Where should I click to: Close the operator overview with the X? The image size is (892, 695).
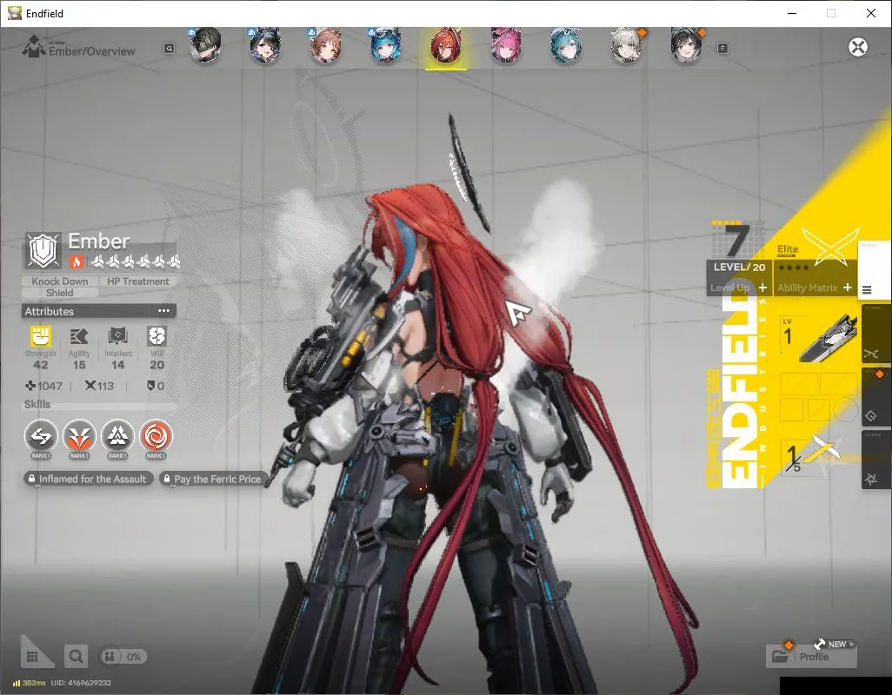click(x=858, y=47)
